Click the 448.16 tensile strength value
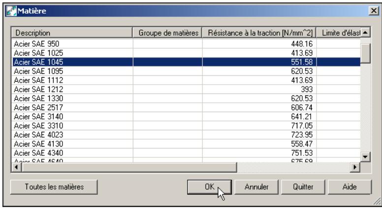The width and height of the screenshot is (382, 208). 302,44
